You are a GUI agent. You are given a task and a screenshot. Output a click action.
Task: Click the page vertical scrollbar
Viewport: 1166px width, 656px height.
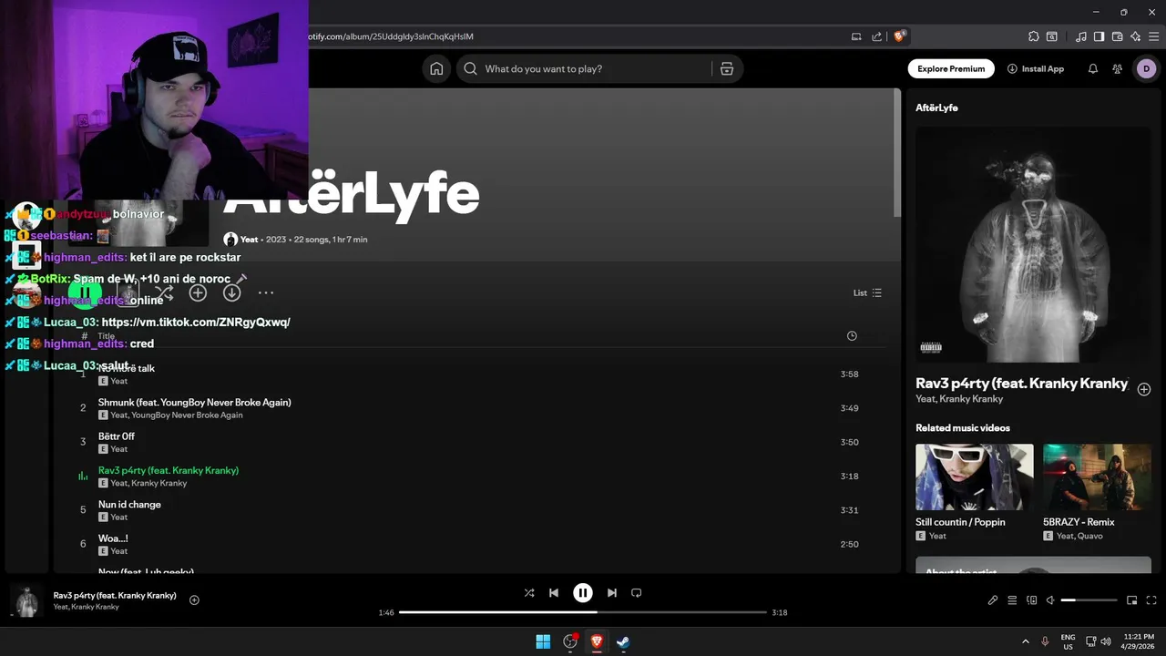click(x=897, y=153)
